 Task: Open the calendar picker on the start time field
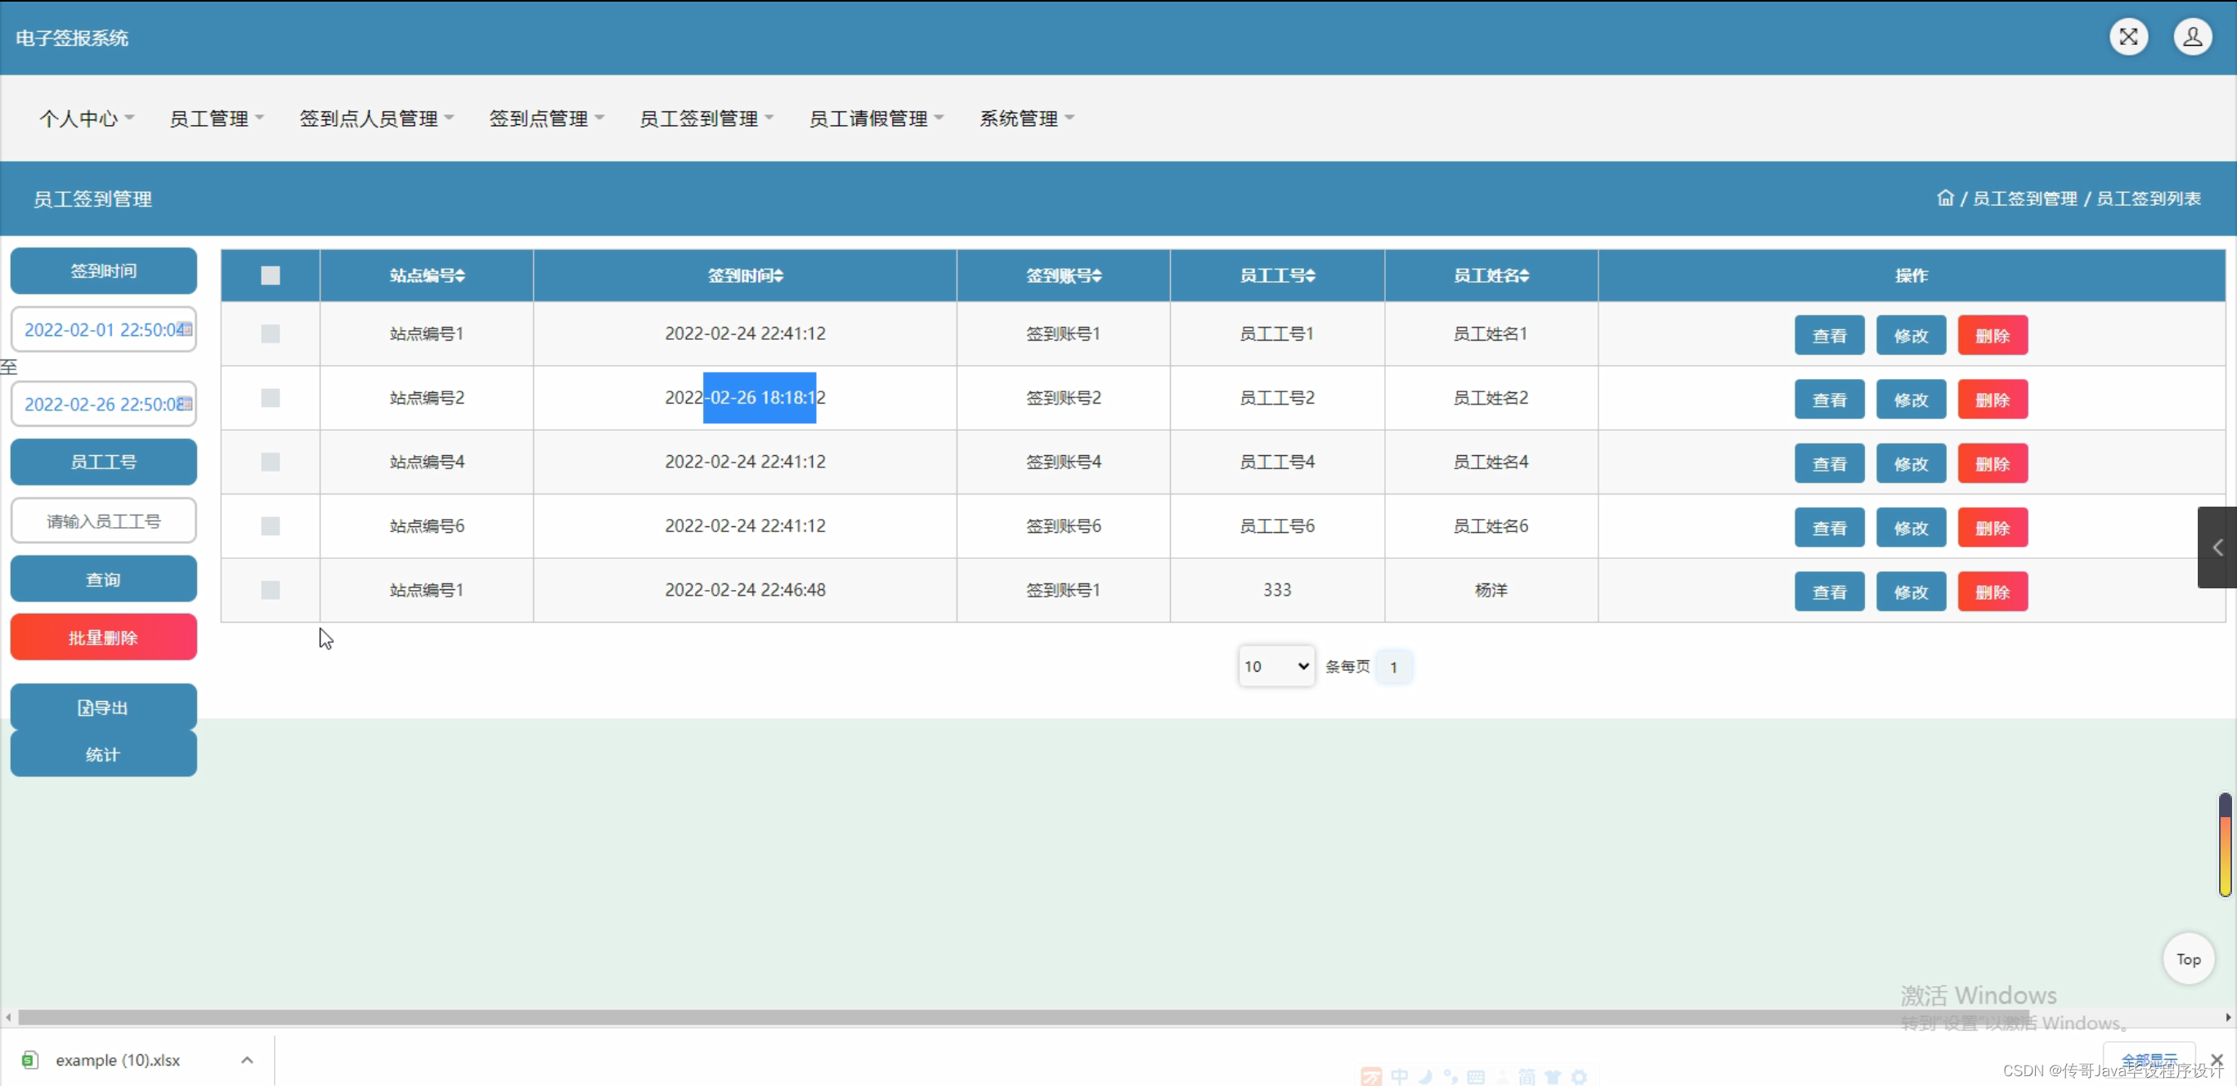[185, 330]
